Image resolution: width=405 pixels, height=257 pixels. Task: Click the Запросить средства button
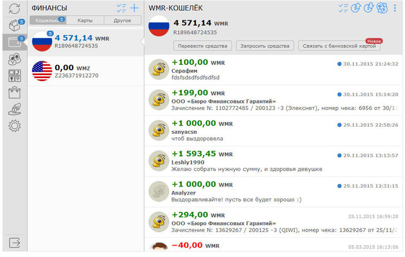(265, 46)
